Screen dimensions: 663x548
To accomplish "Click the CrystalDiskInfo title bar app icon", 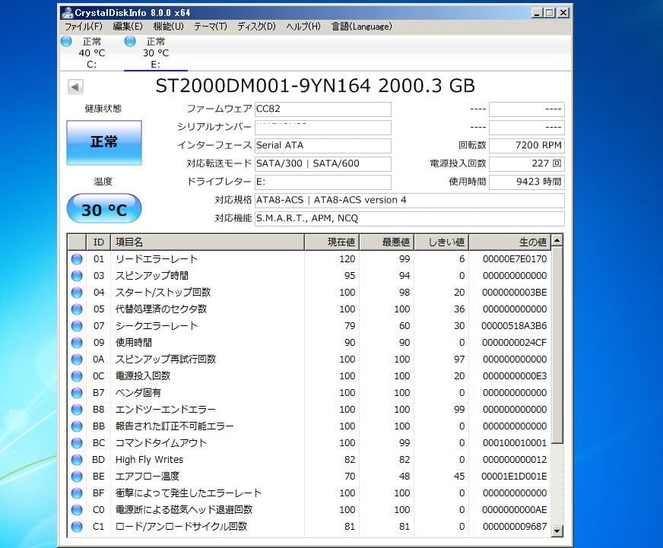I will click(x=67, y=12).
